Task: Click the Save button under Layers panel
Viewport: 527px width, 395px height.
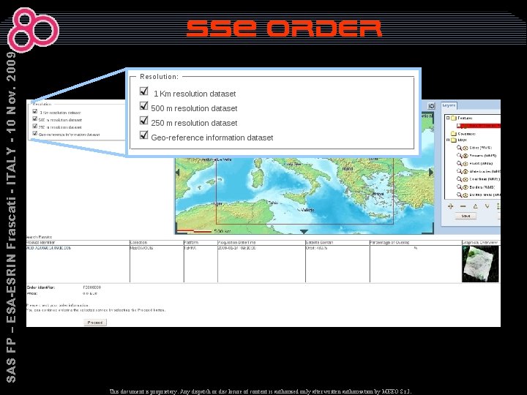Action: pos(466,216)
